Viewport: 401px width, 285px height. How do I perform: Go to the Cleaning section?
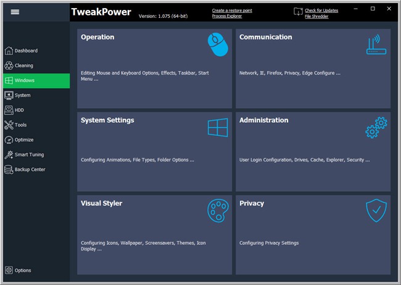36,65
